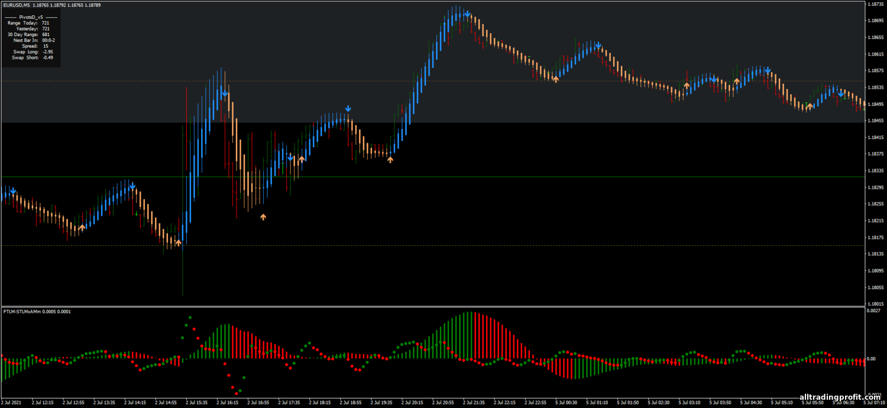Click the 2 Jul 20:15 time label
The width and height of the screenshot is (887, 408).
(412, 403)
